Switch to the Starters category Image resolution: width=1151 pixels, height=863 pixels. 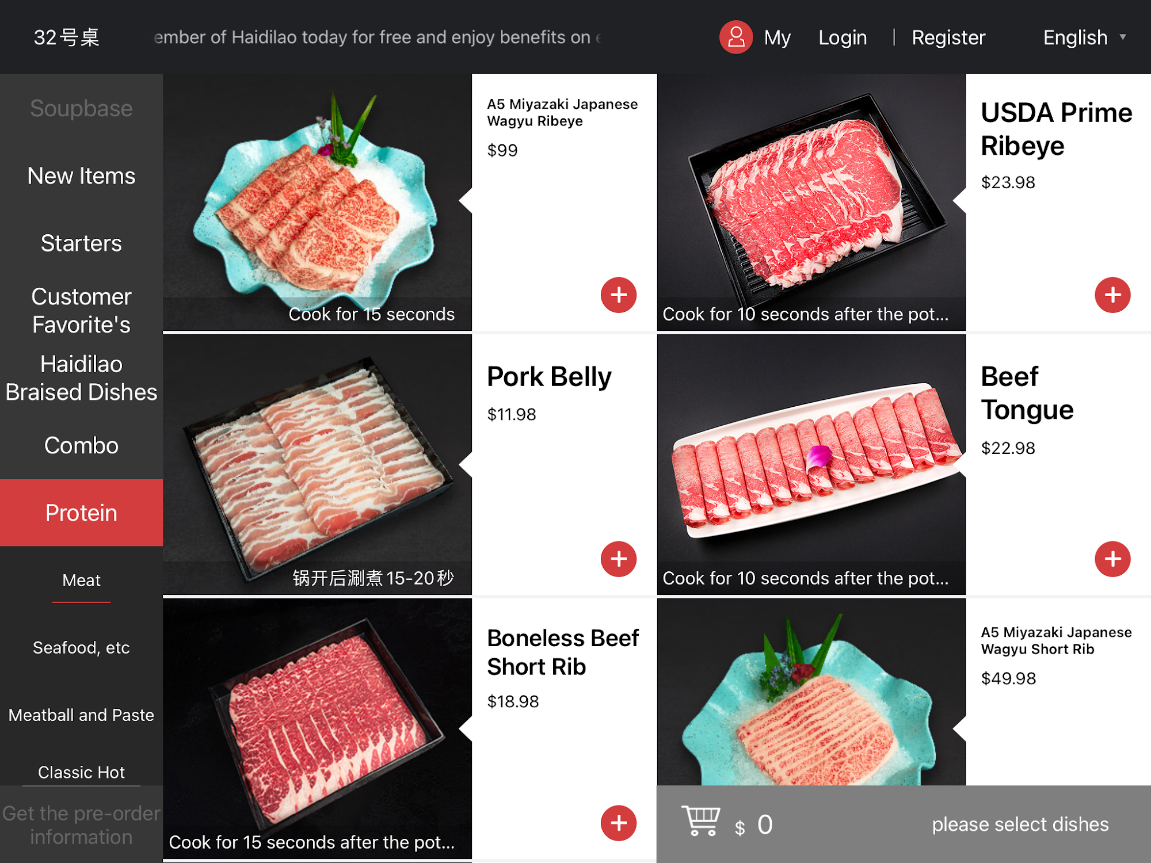[x=81, y=243]
